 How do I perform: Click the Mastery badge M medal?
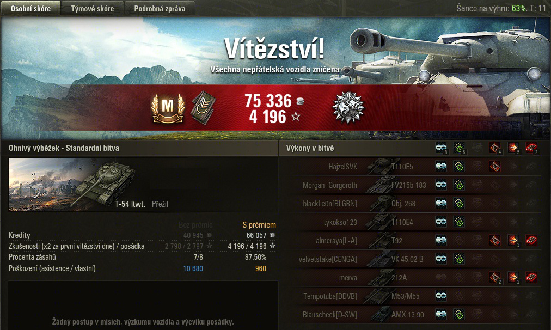pyautogui.click(x=168, y=107)
